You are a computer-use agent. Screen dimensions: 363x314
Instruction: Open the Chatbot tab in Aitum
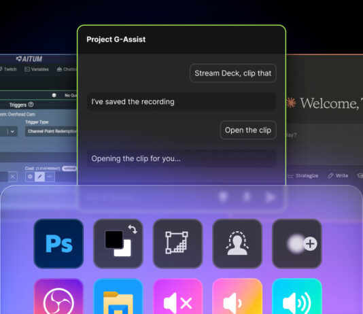67,69
